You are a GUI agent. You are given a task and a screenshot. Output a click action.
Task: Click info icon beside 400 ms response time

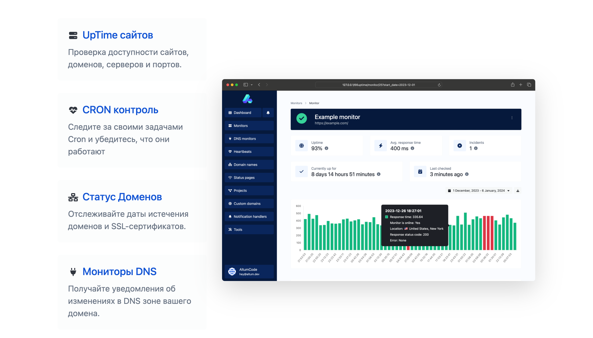click(x=413, y=148)
